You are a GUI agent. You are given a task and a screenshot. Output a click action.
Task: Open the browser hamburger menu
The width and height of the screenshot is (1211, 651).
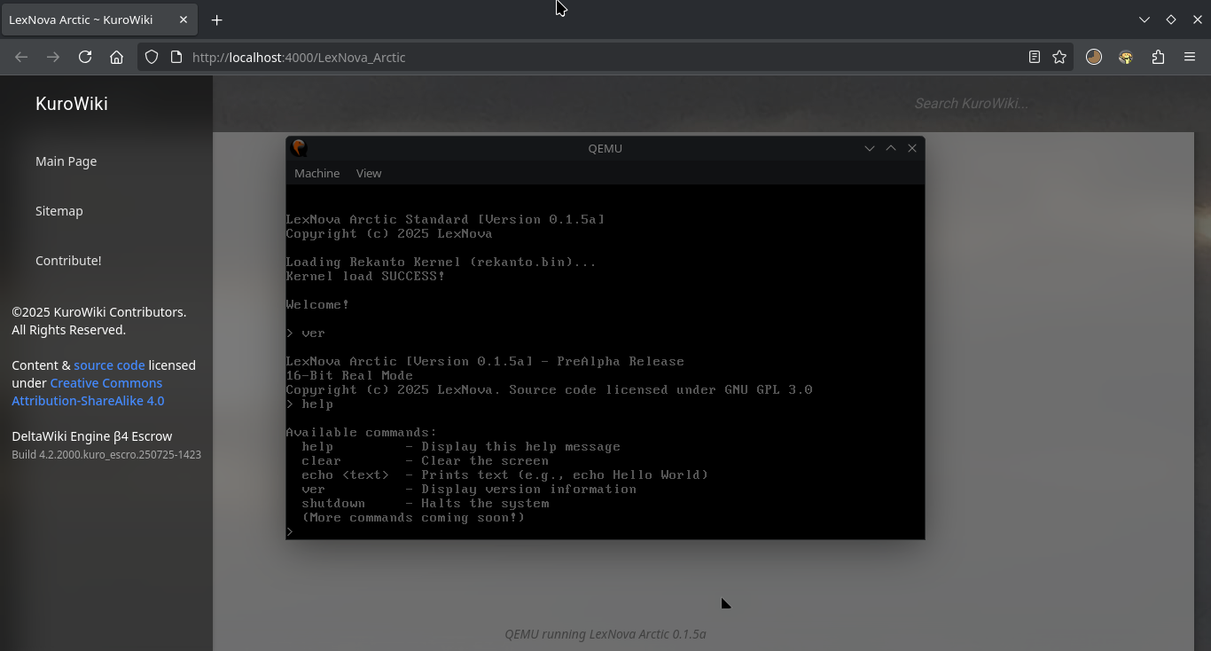click(x=1190, y=57)
